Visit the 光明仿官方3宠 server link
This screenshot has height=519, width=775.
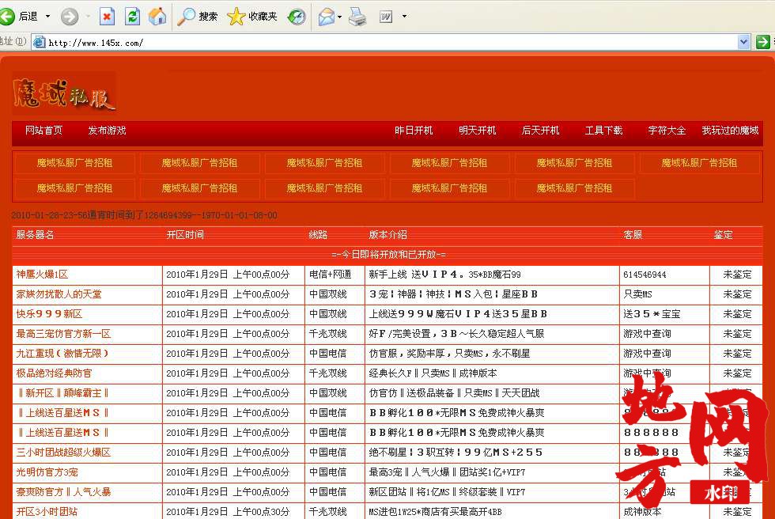(x=47, y=472)
